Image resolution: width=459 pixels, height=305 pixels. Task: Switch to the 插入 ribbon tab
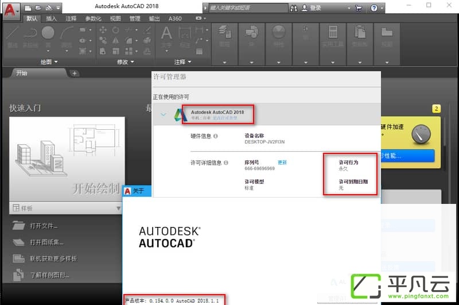(x=51, y=18)
